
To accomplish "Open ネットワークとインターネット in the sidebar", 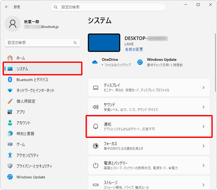I will point(42,90).
